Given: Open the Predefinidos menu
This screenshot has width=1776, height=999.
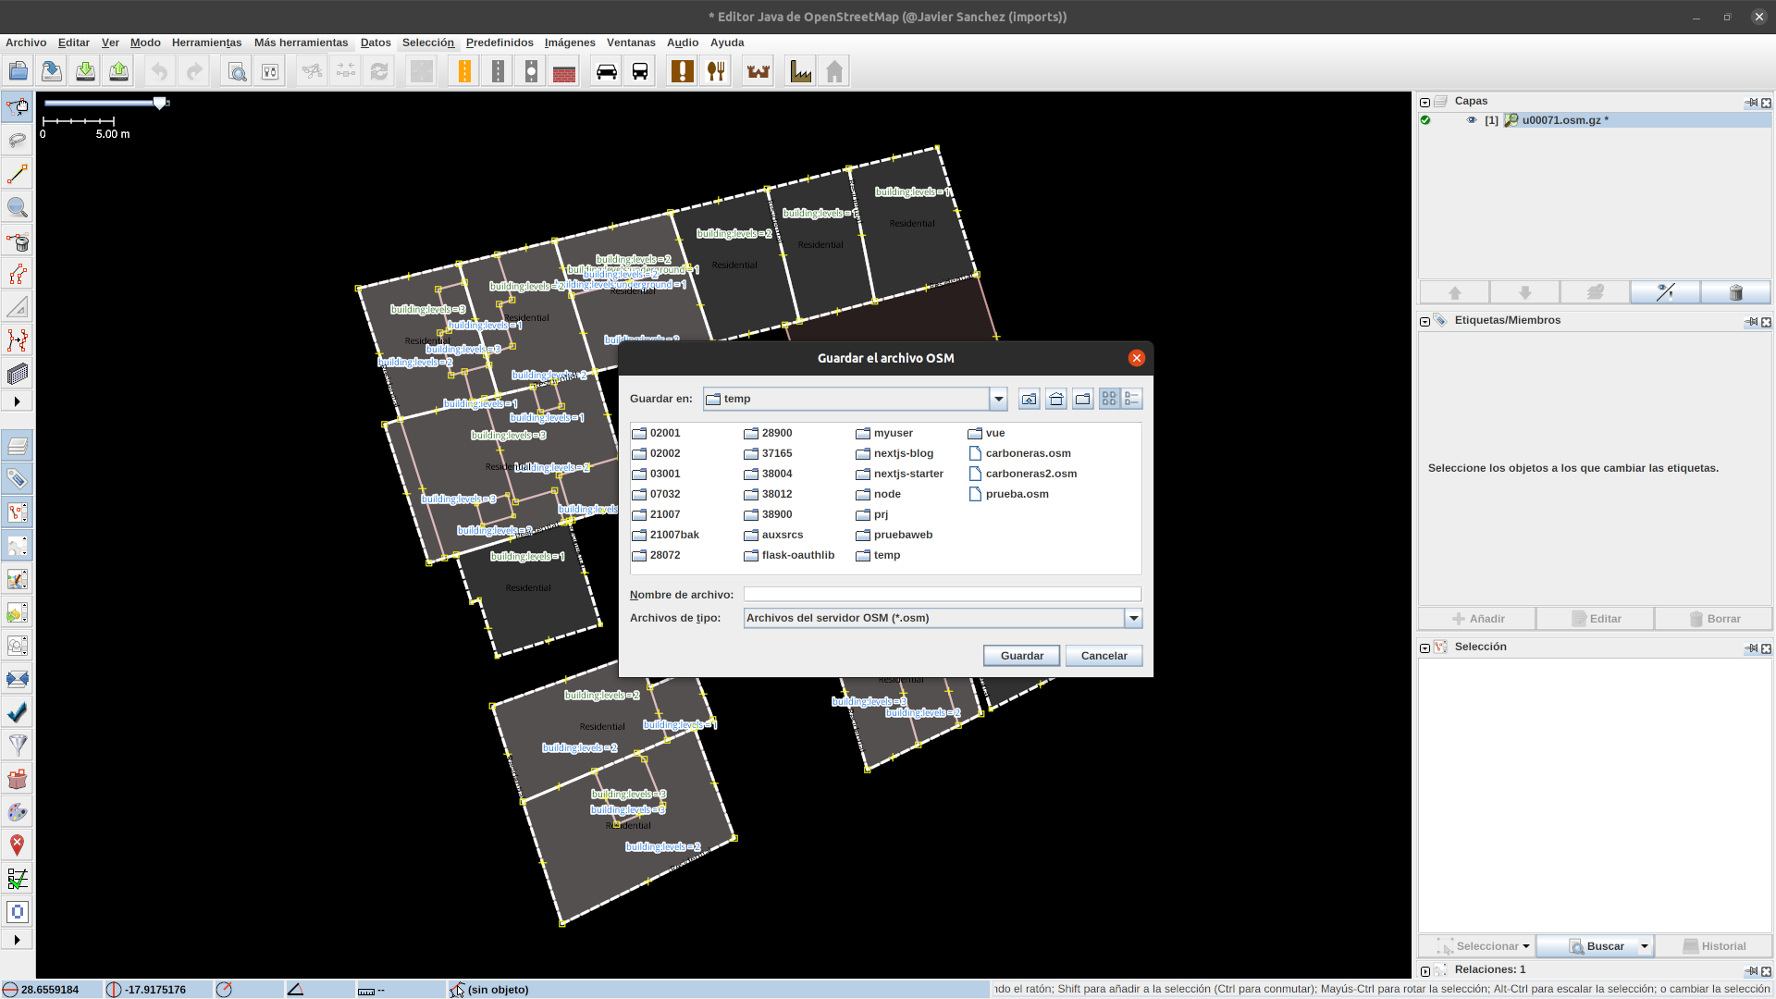Looking at the screenshot, I should pos(499,43).
